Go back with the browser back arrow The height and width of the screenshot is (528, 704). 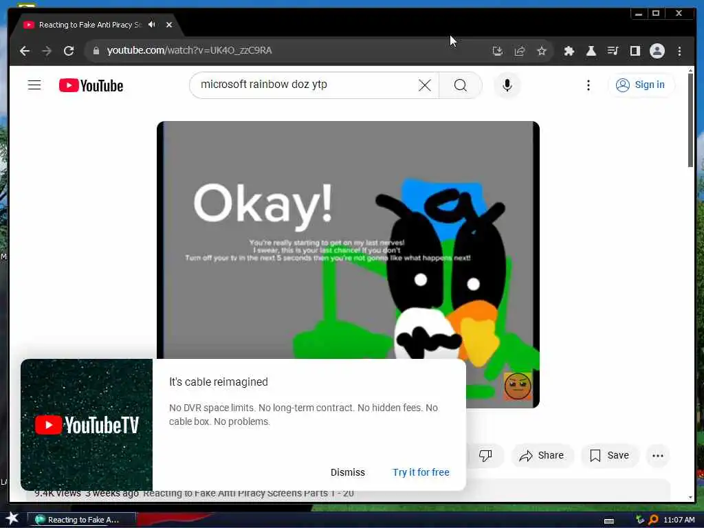point(25,51)
